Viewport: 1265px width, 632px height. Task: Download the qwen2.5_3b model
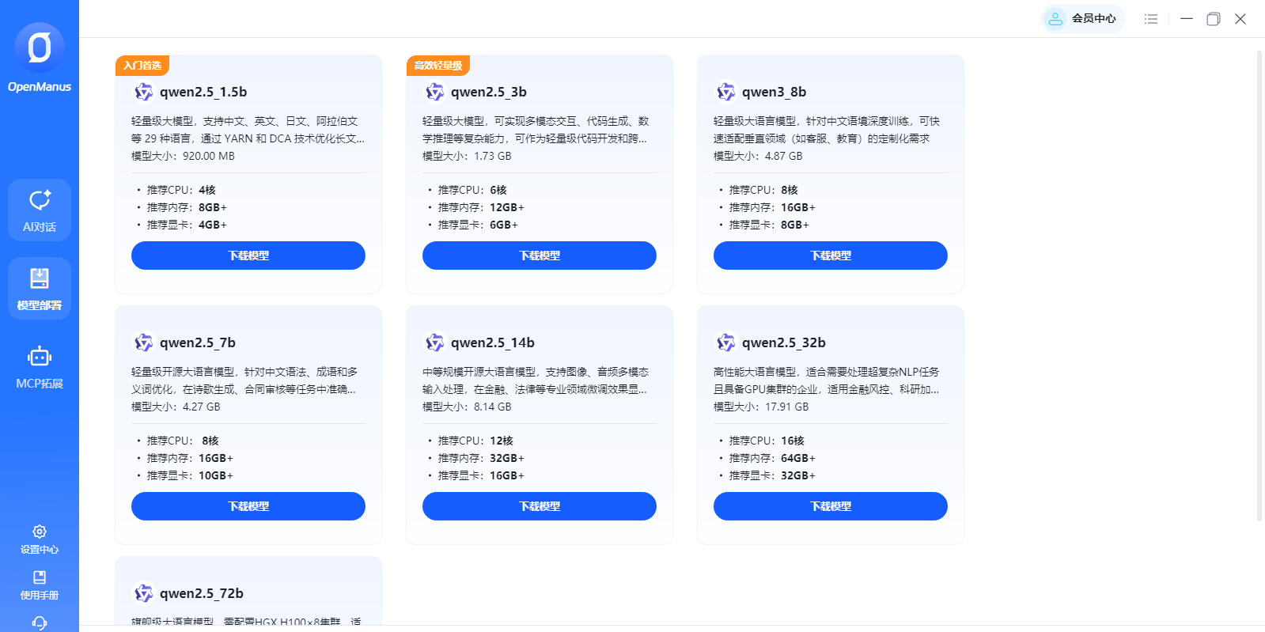click(540, 255)
